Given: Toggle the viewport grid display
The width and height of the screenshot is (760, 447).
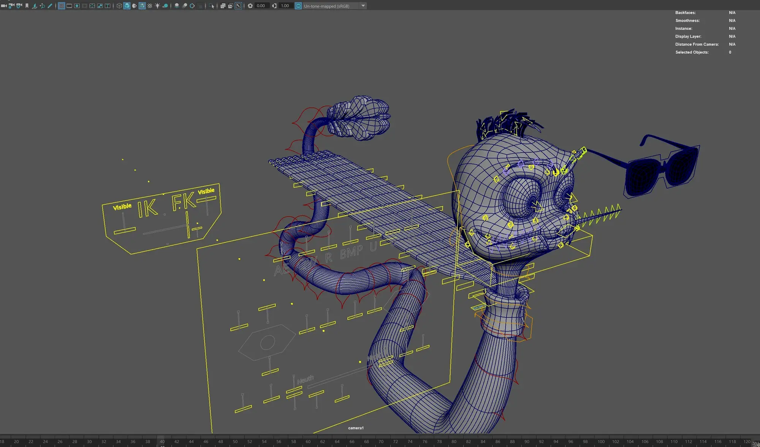Looking at the screenshot, I should (x=61, y=6).
